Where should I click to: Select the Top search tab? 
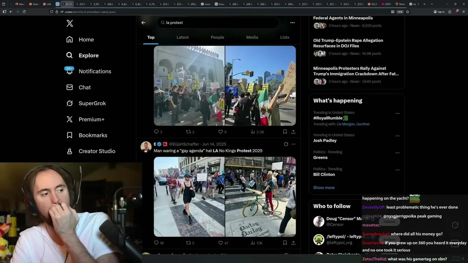click(x=151, y=37)
